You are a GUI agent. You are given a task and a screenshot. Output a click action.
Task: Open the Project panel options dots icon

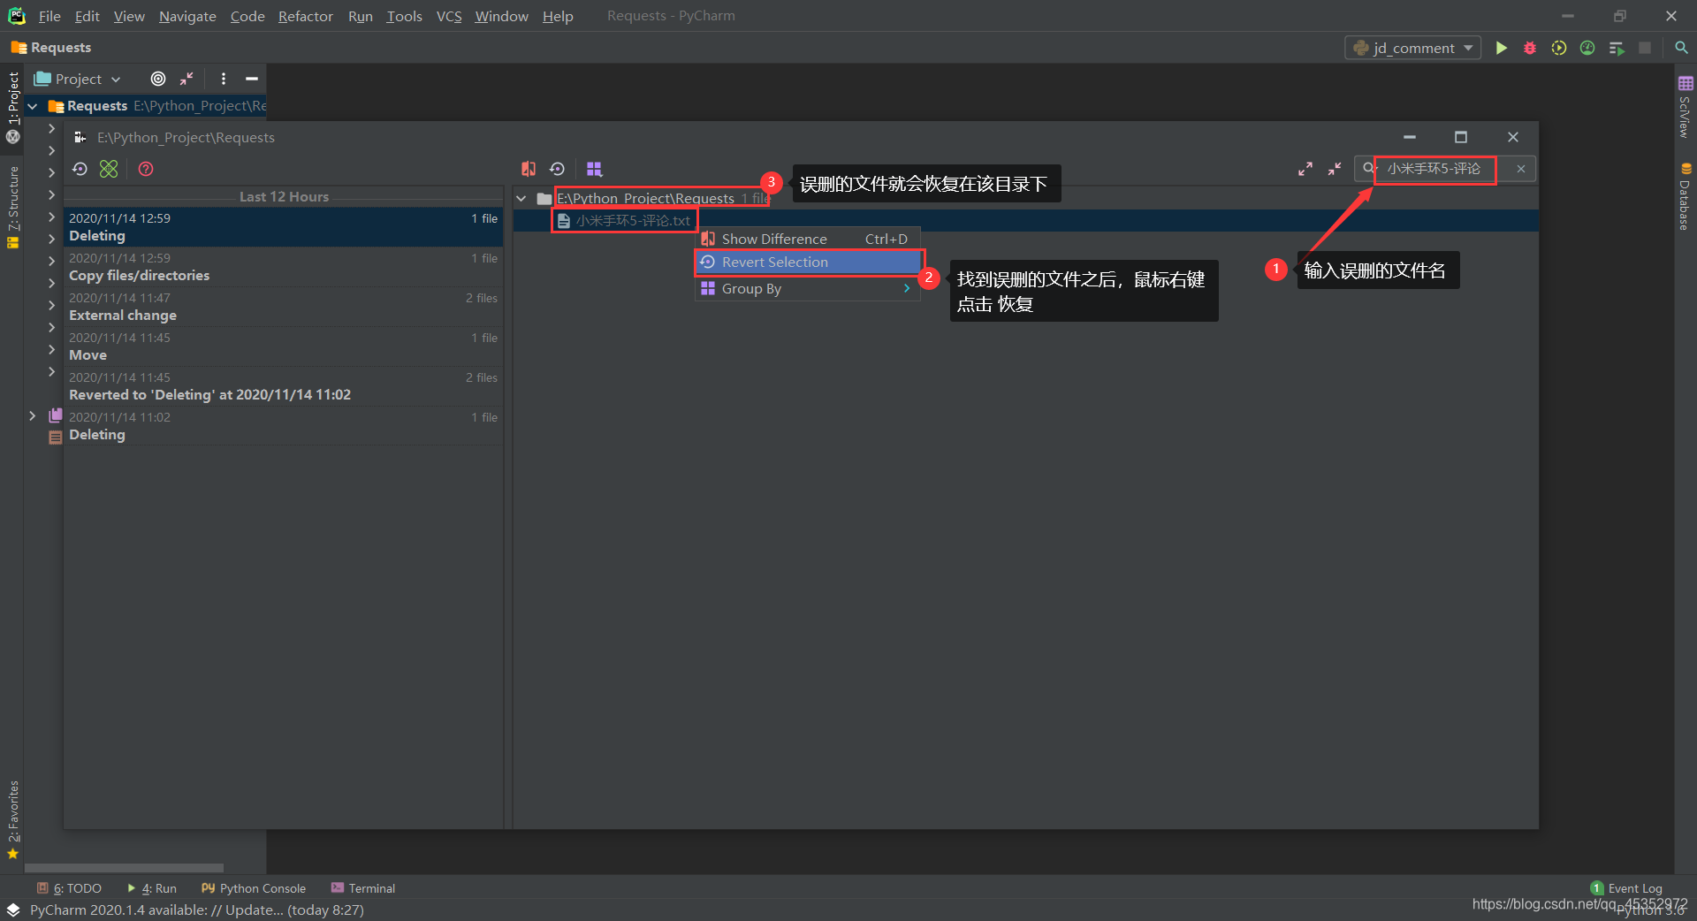click(224, 79)
